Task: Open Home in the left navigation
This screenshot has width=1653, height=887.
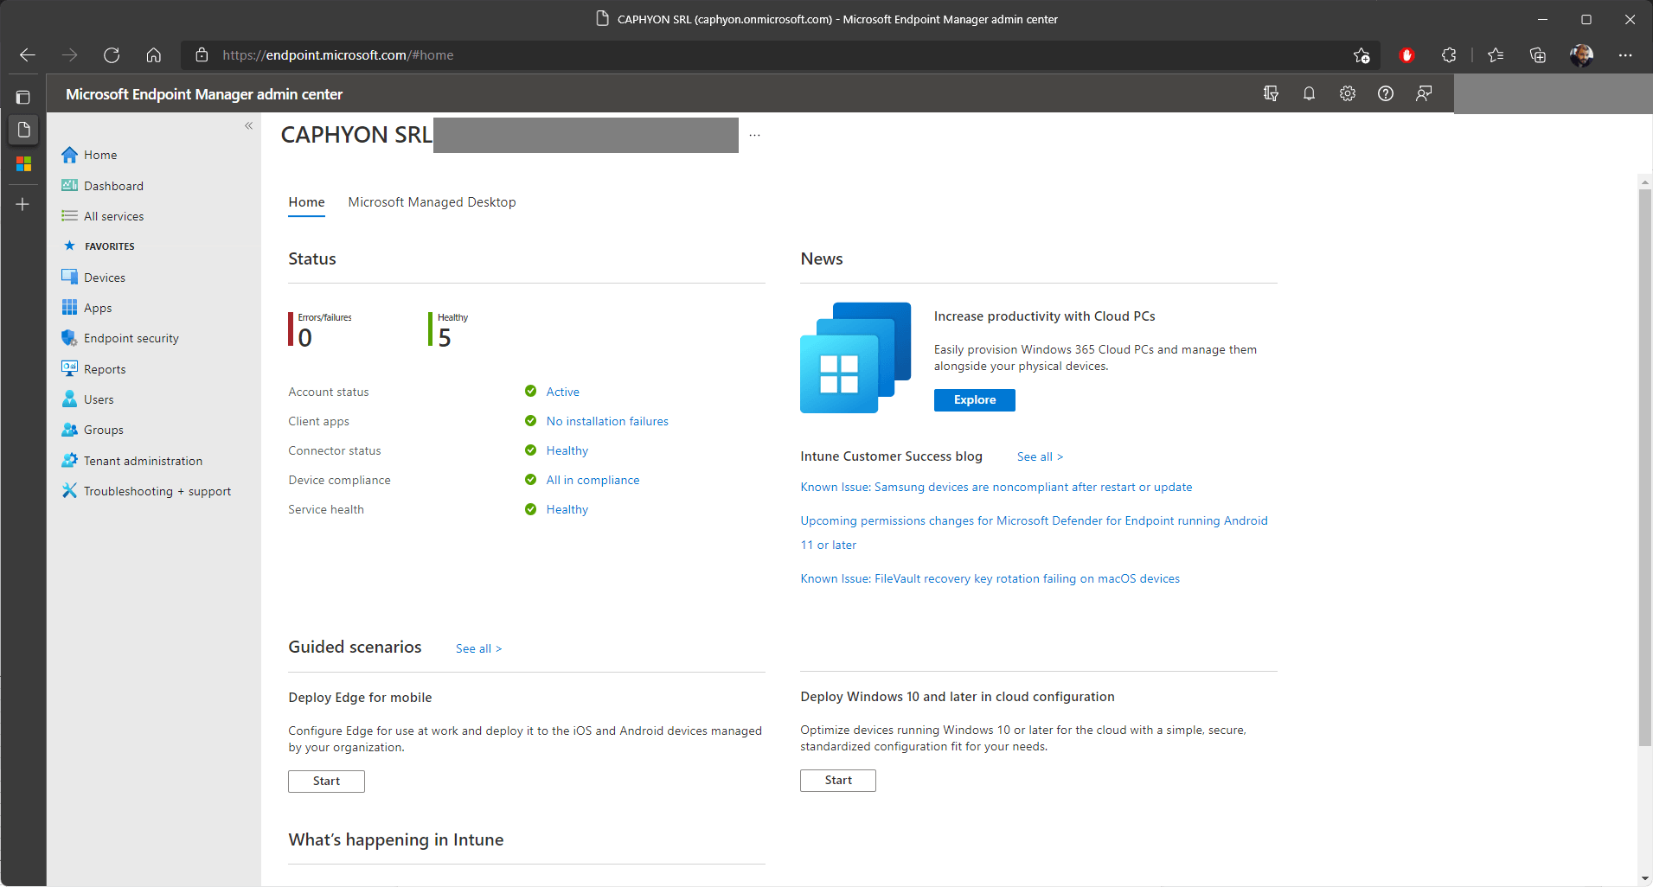Action: click(89, 155)
